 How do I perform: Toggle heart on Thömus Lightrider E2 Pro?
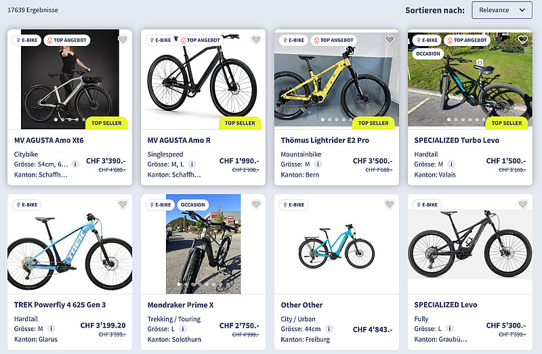390,40
